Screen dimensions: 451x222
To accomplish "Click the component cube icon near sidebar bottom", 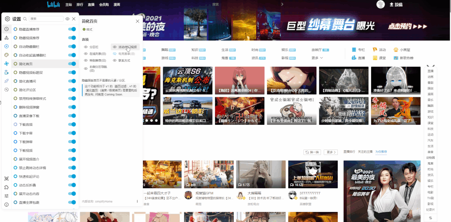I will pyautogui.click(x=6, y=179).
